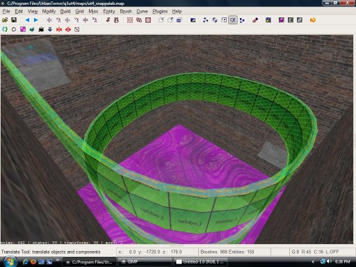Click the red diamond bobToolz icon
The image size is (356, 267).
[68, 29]
